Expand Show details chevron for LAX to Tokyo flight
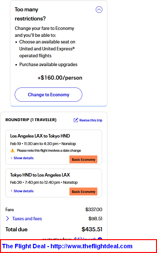Viewport: 157px width, 253px height. 11,158
